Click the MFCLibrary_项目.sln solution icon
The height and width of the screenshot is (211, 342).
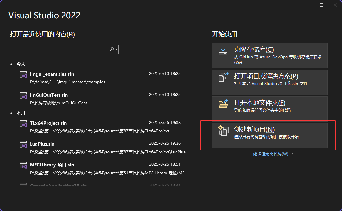(23, 165)
